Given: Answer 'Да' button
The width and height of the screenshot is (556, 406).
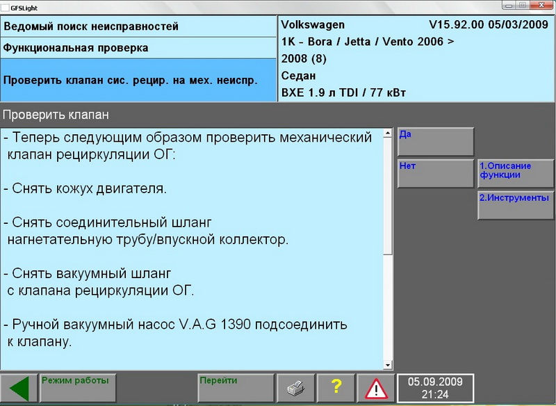Looking at the screenshot, I should click(x=436, y=142).
